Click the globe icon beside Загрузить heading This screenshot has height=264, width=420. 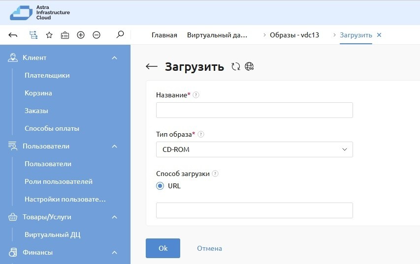tap(249, 67)
